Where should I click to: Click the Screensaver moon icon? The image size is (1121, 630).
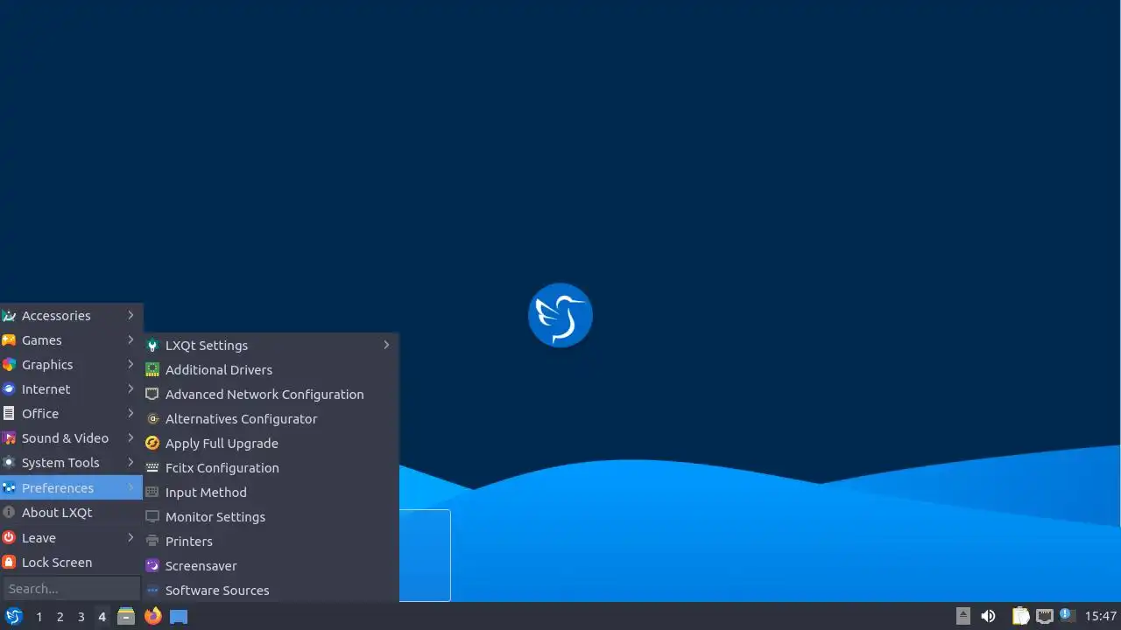[152, 566]
